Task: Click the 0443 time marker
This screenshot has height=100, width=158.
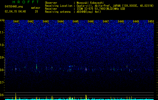Action: [46, 21]
